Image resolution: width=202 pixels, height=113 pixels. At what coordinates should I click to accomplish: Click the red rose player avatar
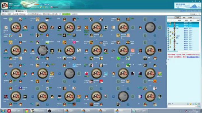86,74
